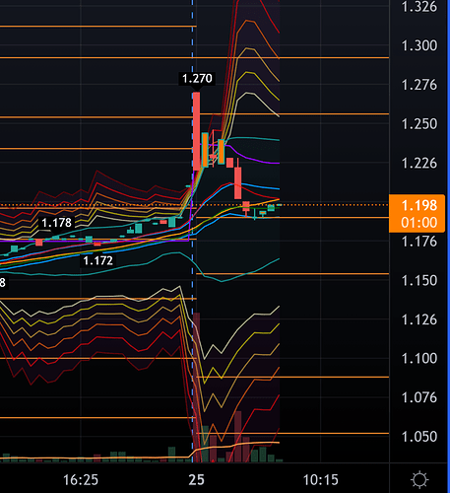This screenshot has width=450, height=493.
Task: Click the 1.150 price axis value
Action: [419, 280]
